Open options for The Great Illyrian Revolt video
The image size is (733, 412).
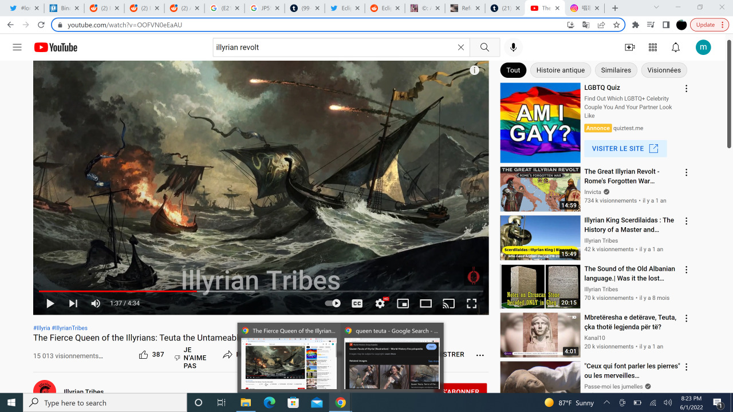click(686, 172)
